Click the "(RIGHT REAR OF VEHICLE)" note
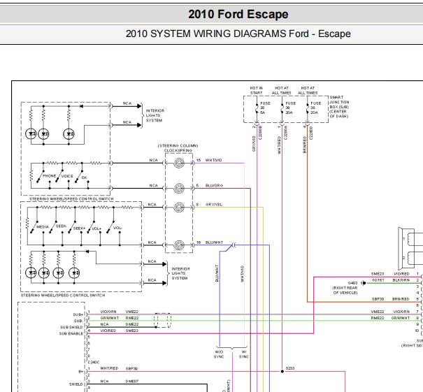Viewport: 423px width, 392px height. (x=345, y=290)
